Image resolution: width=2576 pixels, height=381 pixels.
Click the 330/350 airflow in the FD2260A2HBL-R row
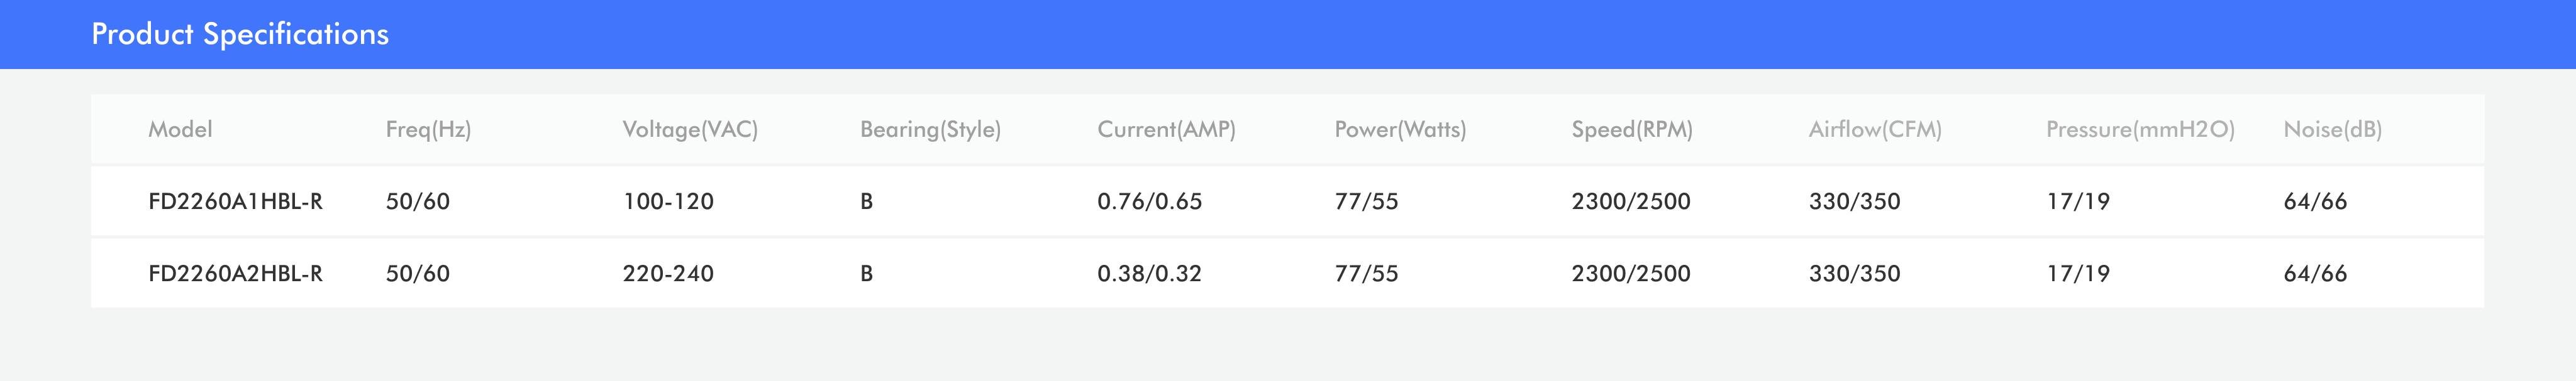1854,273
